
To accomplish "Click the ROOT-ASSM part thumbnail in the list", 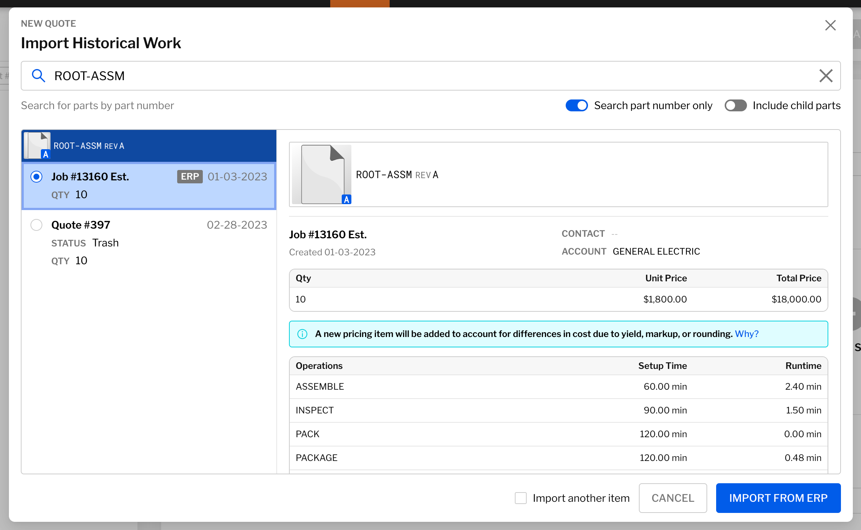I will tap(37, 145).
